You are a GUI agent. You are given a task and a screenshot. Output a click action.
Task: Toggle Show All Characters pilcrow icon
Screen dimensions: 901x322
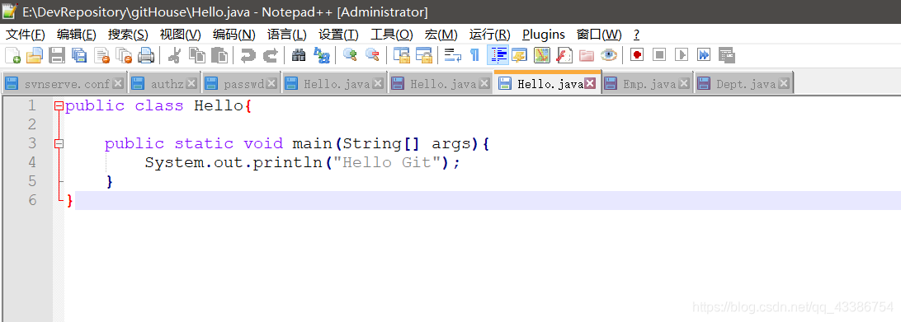(x=474, y=55)
